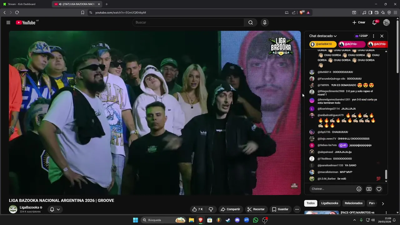Select the LigaBazooka filter chip
This screenshot has width=400, height=225.
pos(330,203)
